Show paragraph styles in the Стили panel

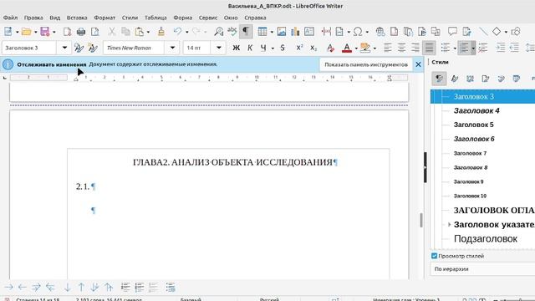pyautogui.click(x=439, y=79)
